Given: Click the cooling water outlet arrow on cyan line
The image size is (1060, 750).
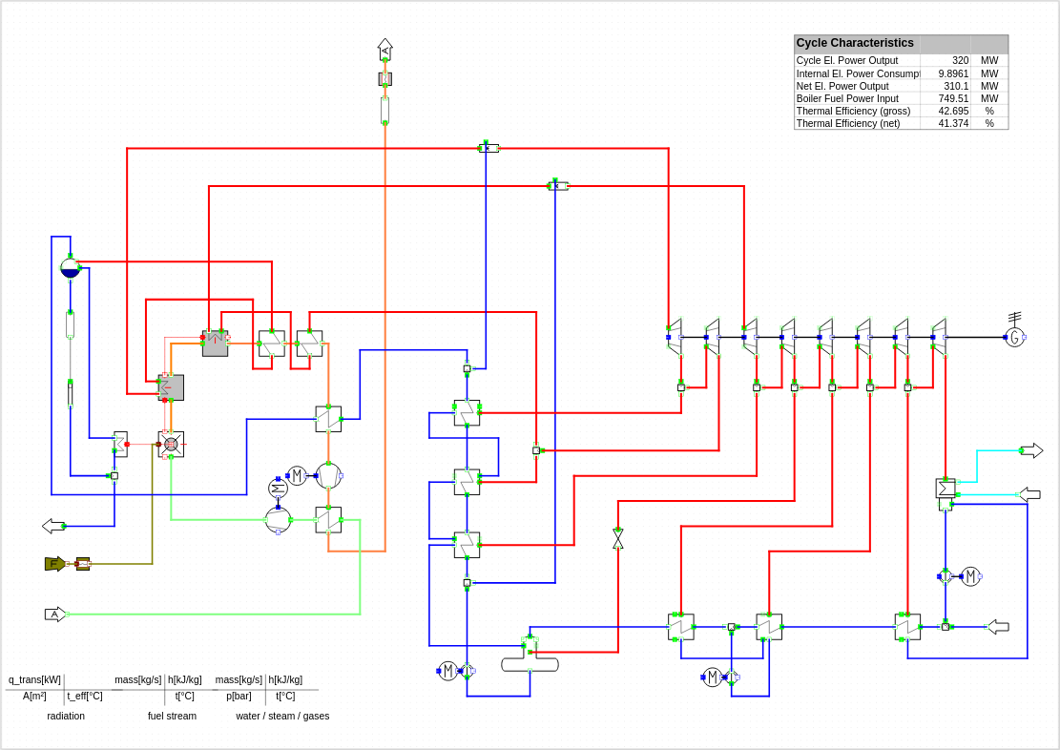Looking at the screenshot, I should [x=1031, y=450].
